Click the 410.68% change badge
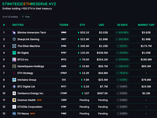Image resolution: width=157 pixels, height=118 pixels. coord(122,33)
